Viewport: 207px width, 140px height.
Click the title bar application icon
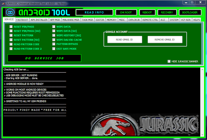[x=4, y=4]
